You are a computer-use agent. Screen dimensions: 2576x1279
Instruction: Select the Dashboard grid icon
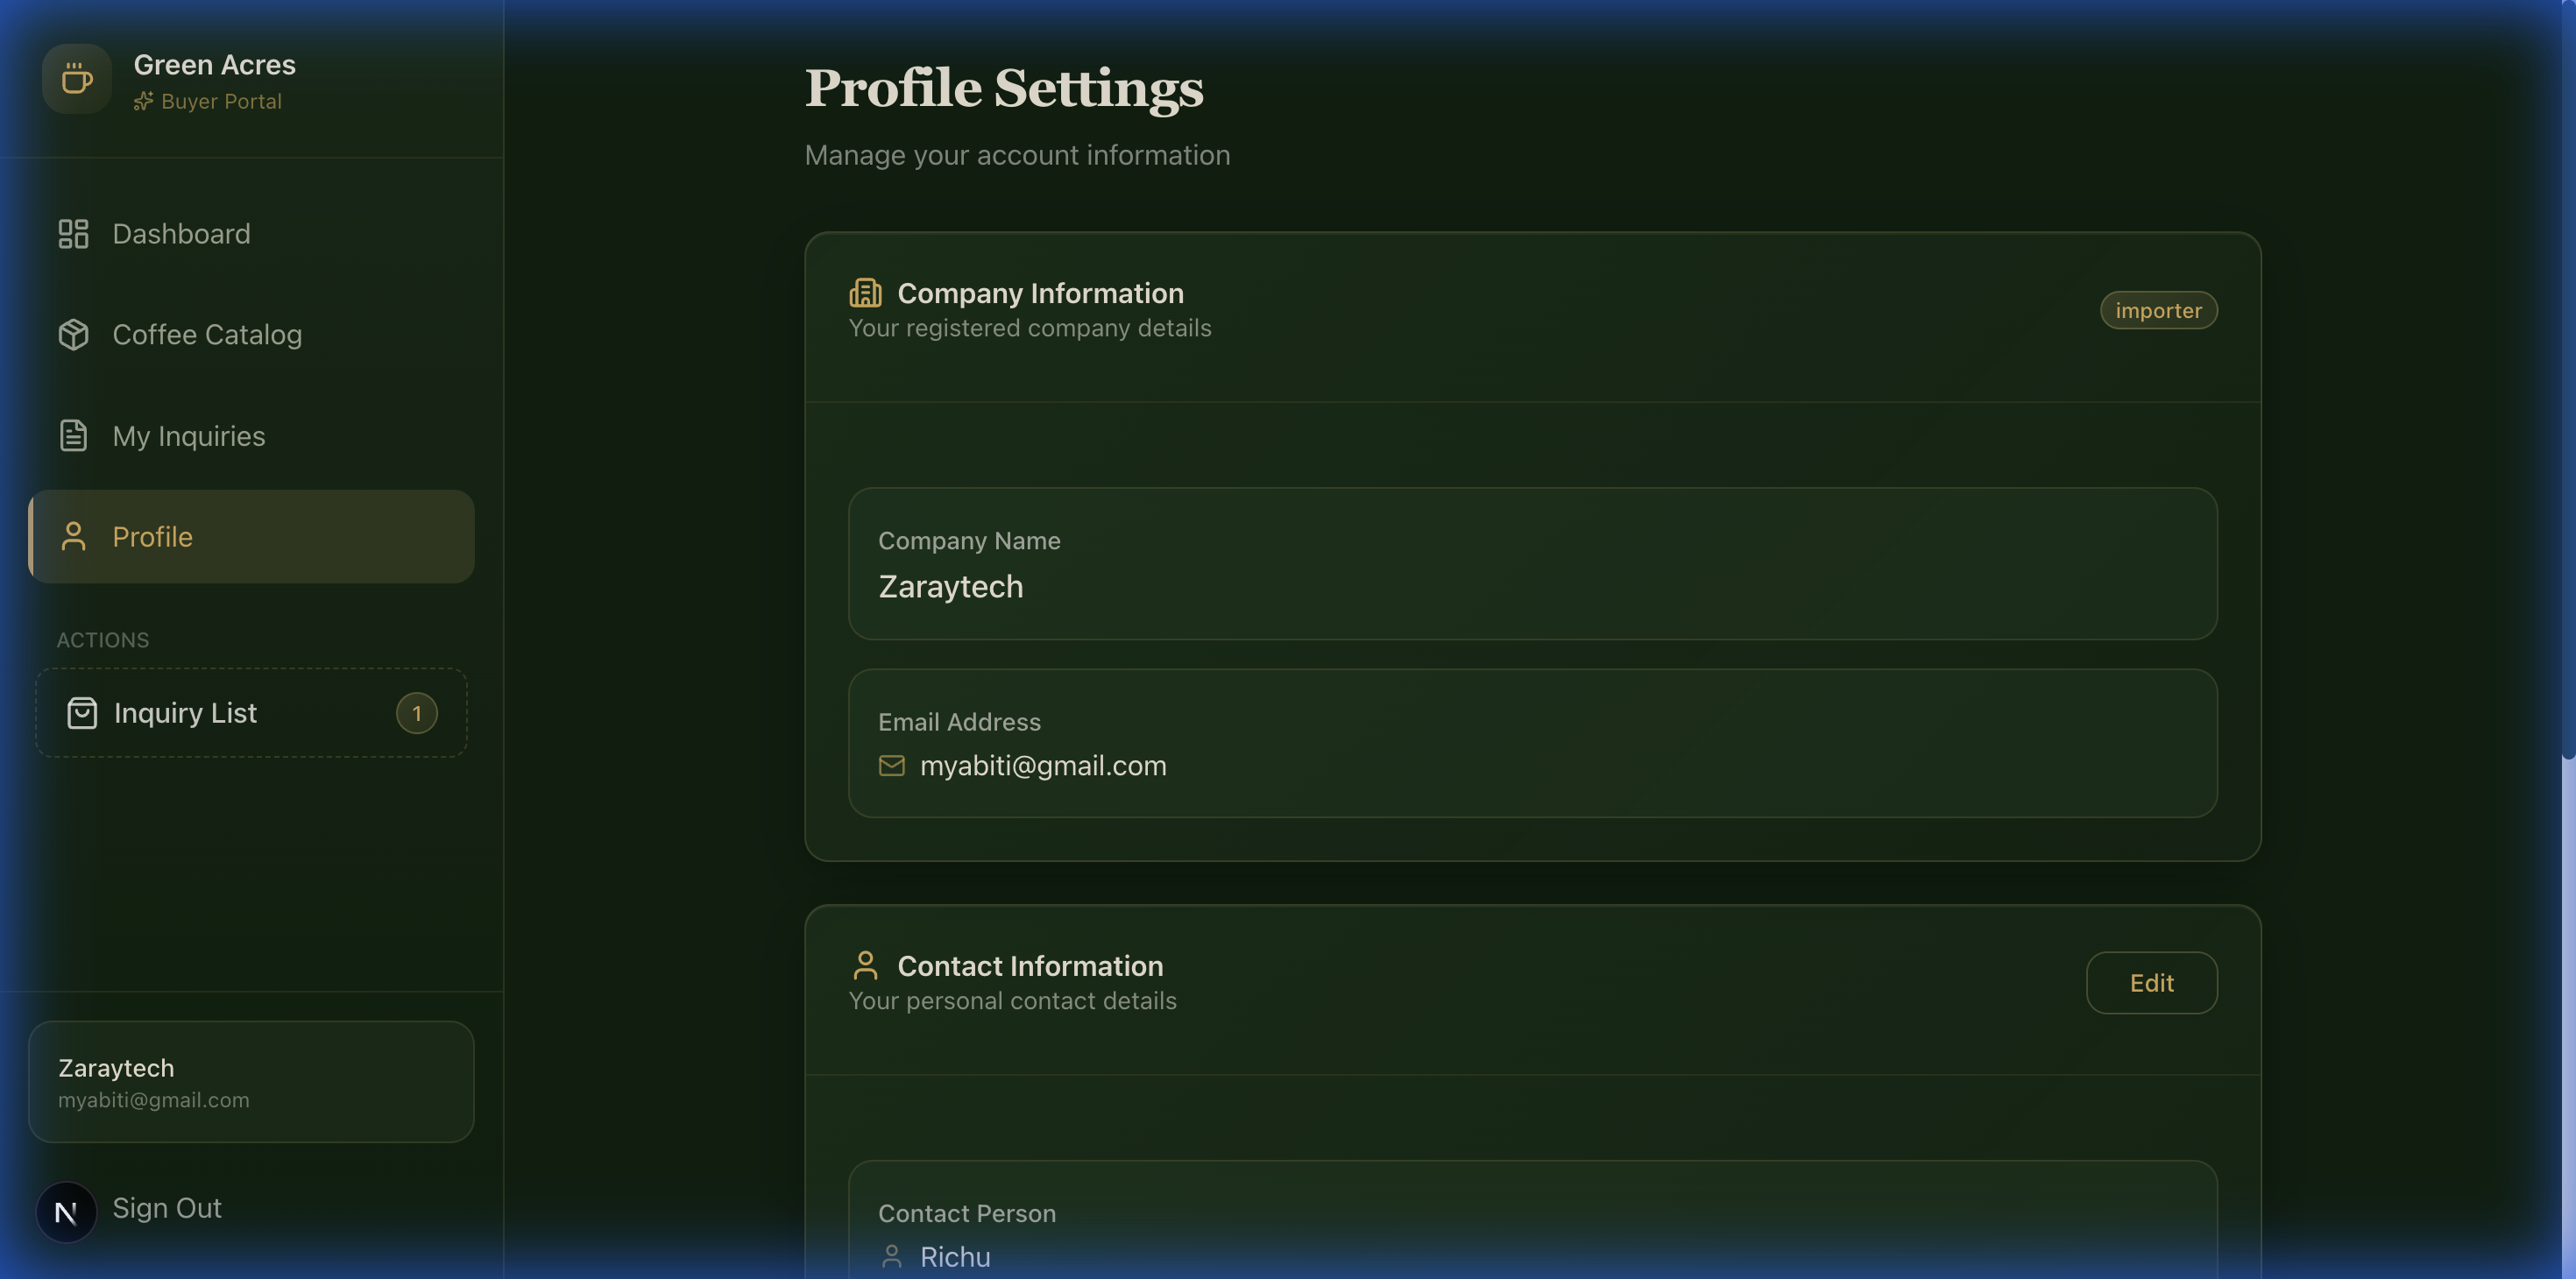click(x=72, y=233)
